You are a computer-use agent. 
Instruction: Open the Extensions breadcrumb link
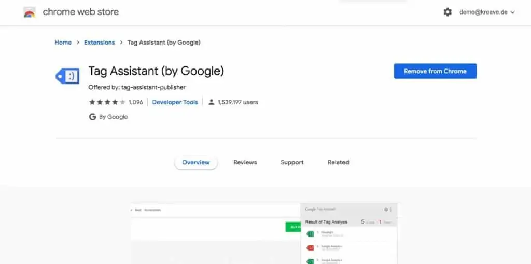pos(99,43)
